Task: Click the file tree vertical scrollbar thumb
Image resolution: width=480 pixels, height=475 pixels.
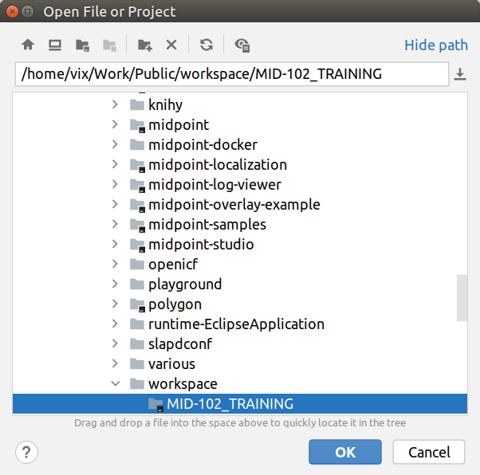Action: (x=462, y=298)
